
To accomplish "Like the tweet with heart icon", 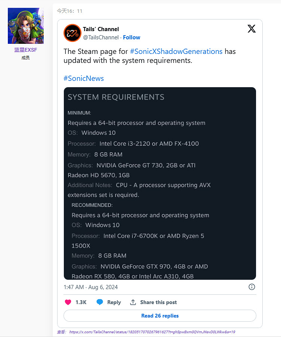I will (68, 302).
